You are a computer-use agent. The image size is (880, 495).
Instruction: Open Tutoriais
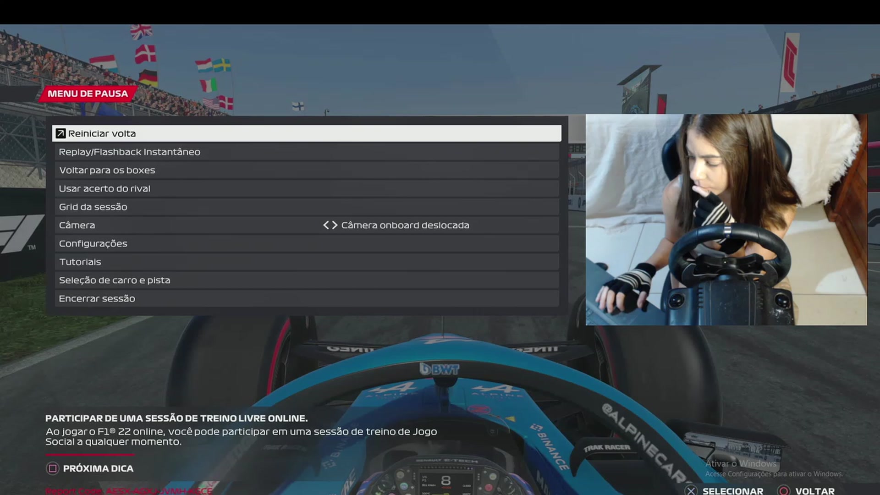(307, 262)
